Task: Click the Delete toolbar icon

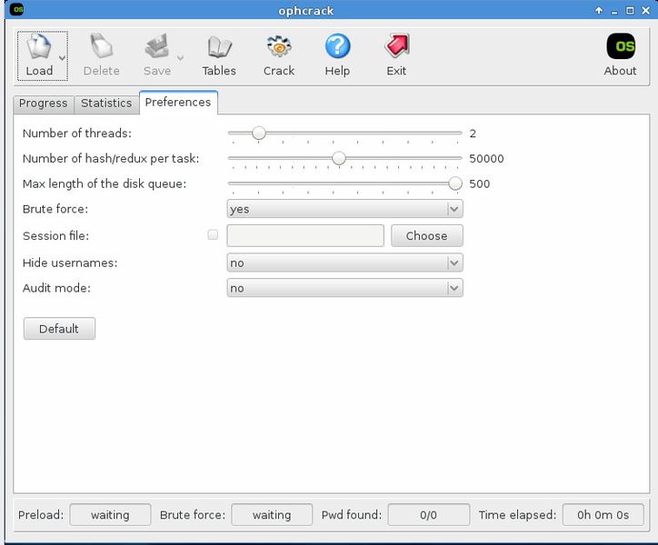Action: point(101,46)
